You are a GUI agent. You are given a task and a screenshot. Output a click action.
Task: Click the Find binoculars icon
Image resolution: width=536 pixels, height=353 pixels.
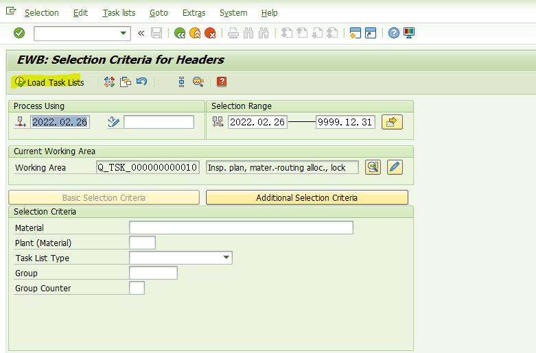click(x=248, y=33)
